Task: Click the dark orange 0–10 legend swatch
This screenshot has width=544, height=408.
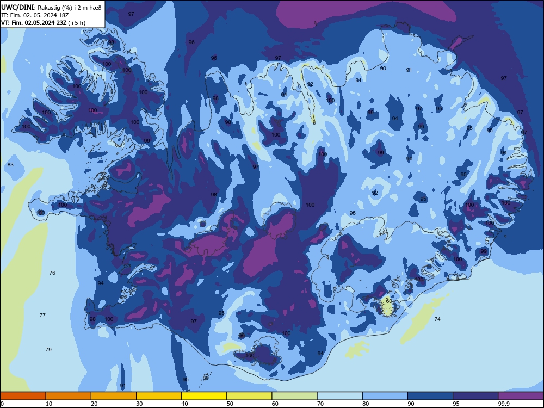Action: tap(23, 396)
